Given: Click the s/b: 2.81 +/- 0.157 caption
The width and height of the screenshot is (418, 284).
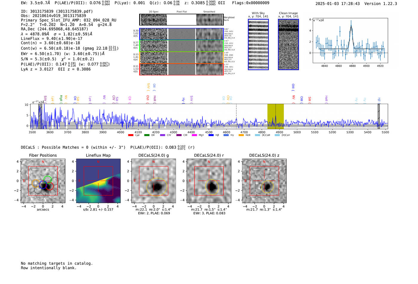Looking at the screenshot, I should point(98,209).
